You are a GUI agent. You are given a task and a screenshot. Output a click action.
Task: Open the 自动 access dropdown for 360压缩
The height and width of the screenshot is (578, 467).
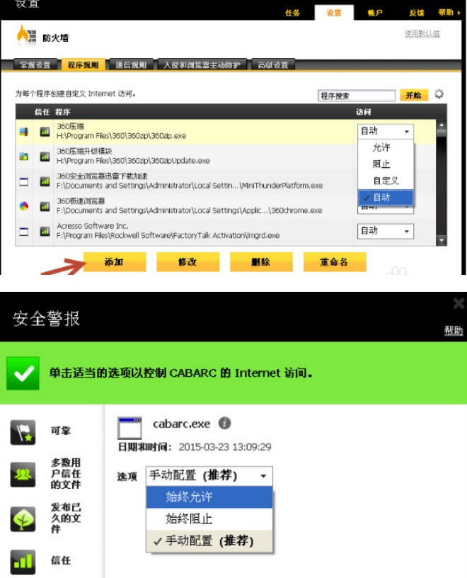[x=385, y=131]
